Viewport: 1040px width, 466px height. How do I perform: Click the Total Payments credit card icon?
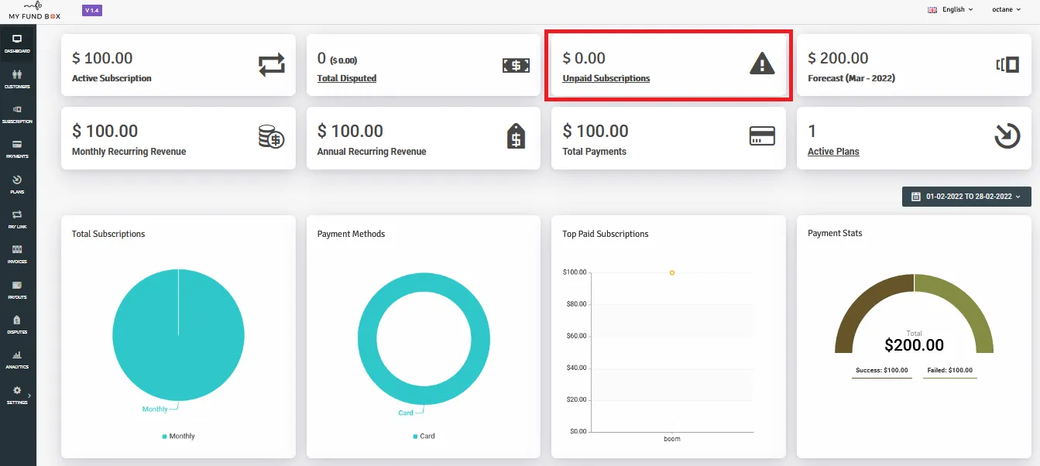762,136
